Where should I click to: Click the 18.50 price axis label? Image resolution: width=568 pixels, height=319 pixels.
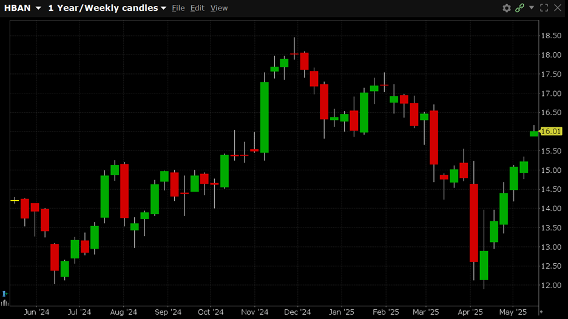tap(551, 36)
